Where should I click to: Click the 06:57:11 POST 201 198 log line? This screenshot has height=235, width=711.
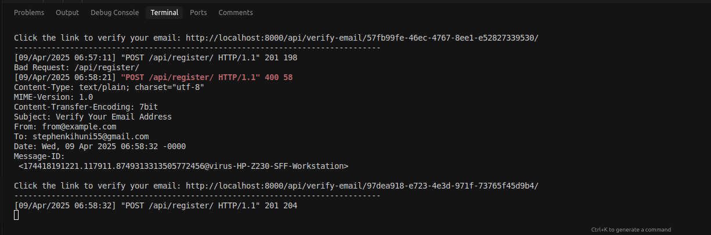[156, 57]
